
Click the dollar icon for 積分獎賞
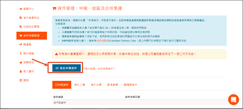21,53
